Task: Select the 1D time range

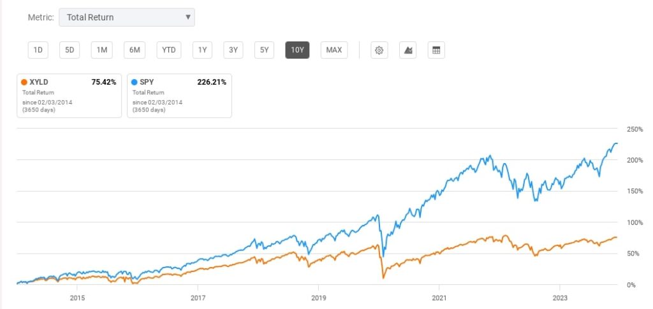Action: [38, 50]
